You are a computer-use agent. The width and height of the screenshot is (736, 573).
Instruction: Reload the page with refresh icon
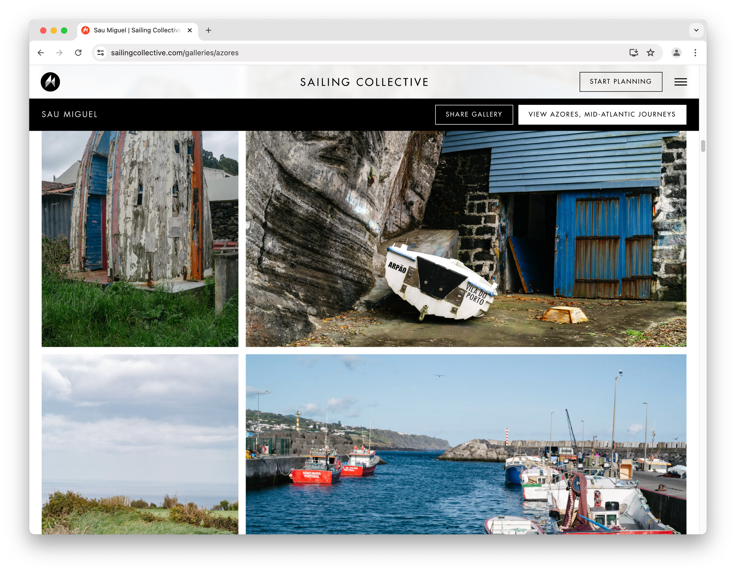click(78, 53)
